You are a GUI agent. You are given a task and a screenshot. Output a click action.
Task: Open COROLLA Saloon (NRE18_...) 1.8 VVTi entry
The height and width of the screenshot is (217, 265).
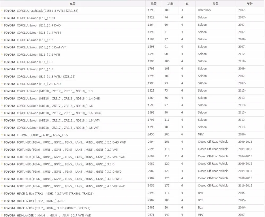[51, 128]
